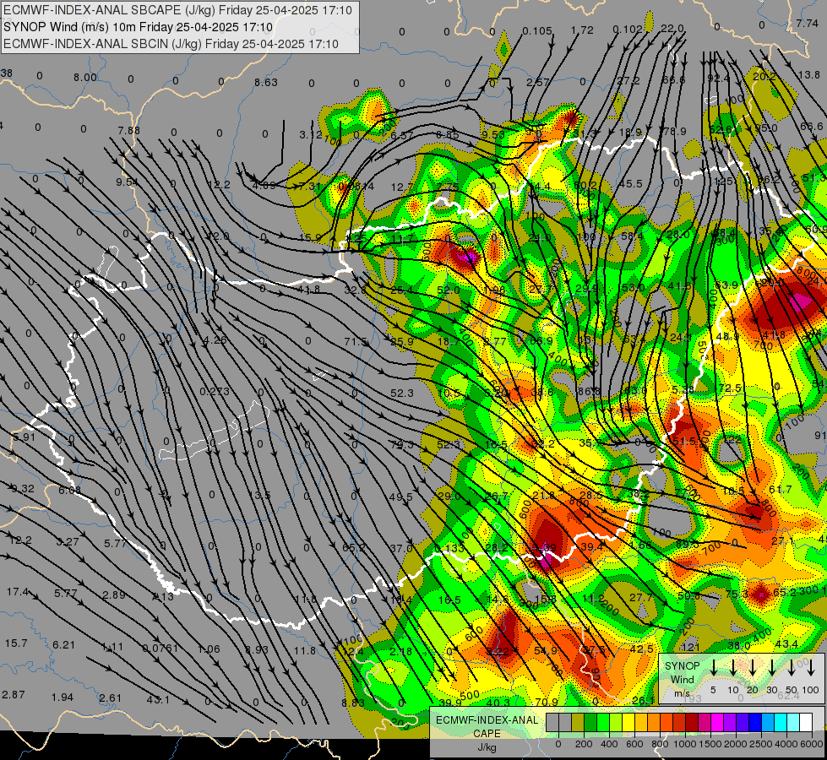The height and width of the screenshot is (760, 827).
Task: Click the map value 5.91
Action: [24, 437]
